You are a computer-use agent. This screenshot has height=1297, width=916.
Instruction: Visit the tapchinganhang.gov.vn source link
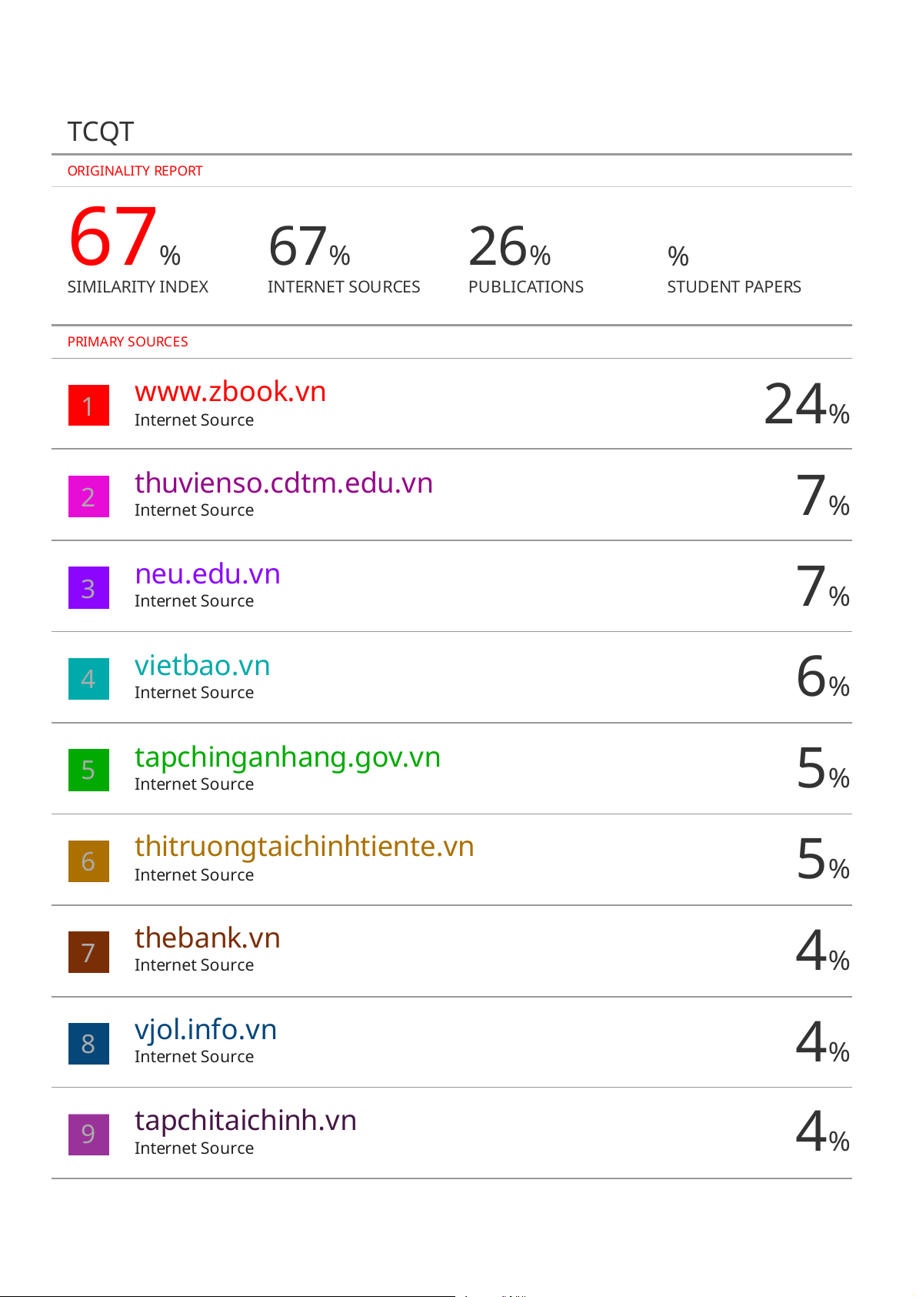[x=287, y=757]
